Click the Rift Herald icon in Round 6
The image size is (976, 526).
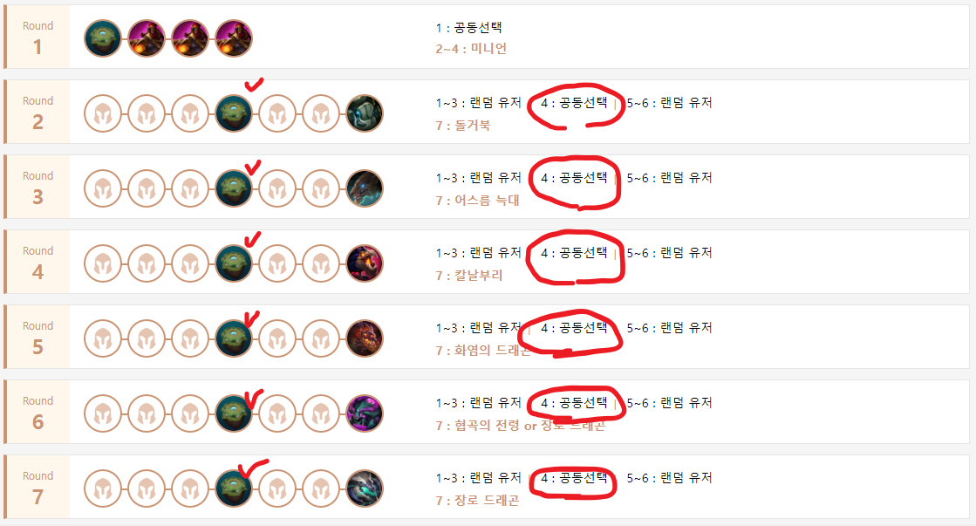(364, 413)
